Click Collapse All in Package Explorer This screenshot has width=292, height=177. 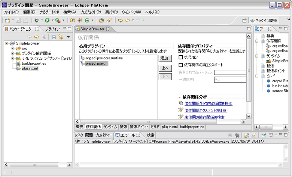[54, 37]
